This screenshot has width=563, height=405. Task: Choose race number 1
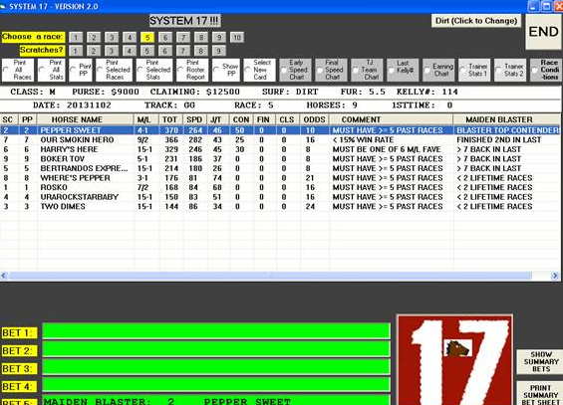(76, 37)
